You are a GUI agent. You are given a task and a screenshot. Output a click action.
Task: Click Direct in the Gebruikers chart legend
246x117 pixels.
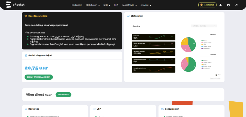[204, 45]
